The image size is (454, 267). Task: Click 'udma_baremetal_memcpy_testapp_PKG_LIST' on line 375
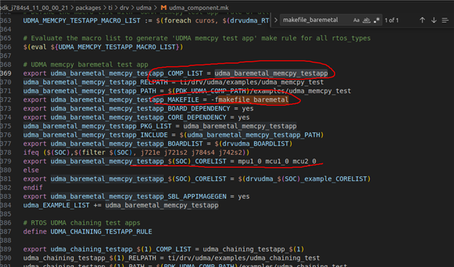(x=97, y=126)
